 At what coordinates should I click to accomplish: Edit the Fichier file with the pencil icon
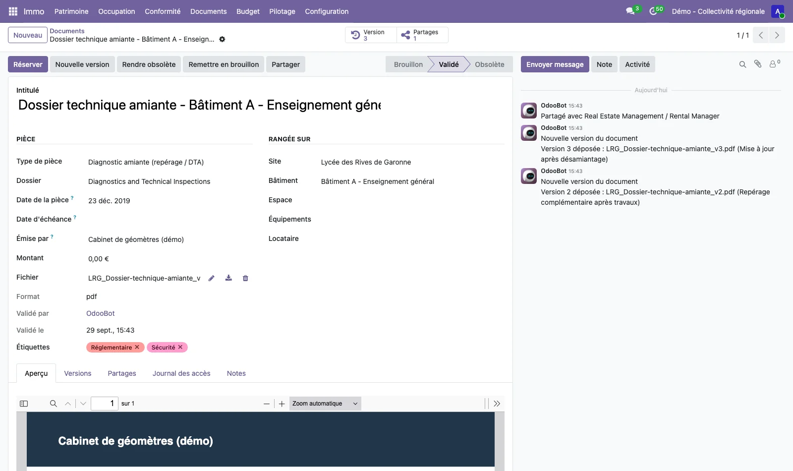212,278
